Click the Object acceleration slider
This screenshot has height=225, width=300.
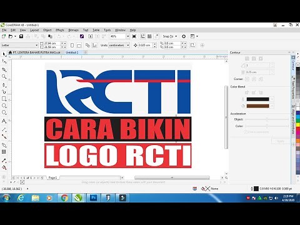267,119
